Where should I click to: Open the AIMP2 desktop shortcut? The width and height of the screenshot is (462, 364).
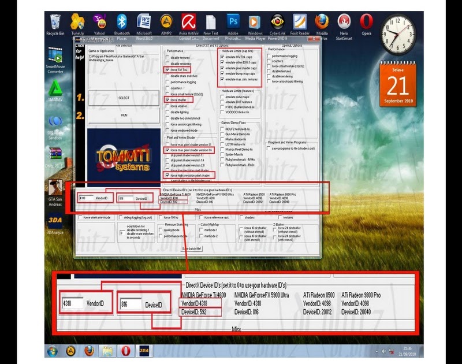[x=166, y=25]
